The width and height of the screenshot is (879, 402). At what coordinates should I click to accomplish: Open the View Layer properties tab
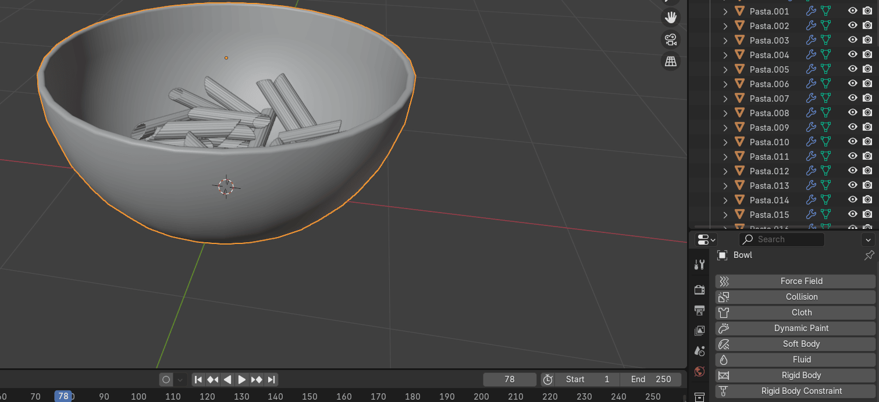click(699, 331)
